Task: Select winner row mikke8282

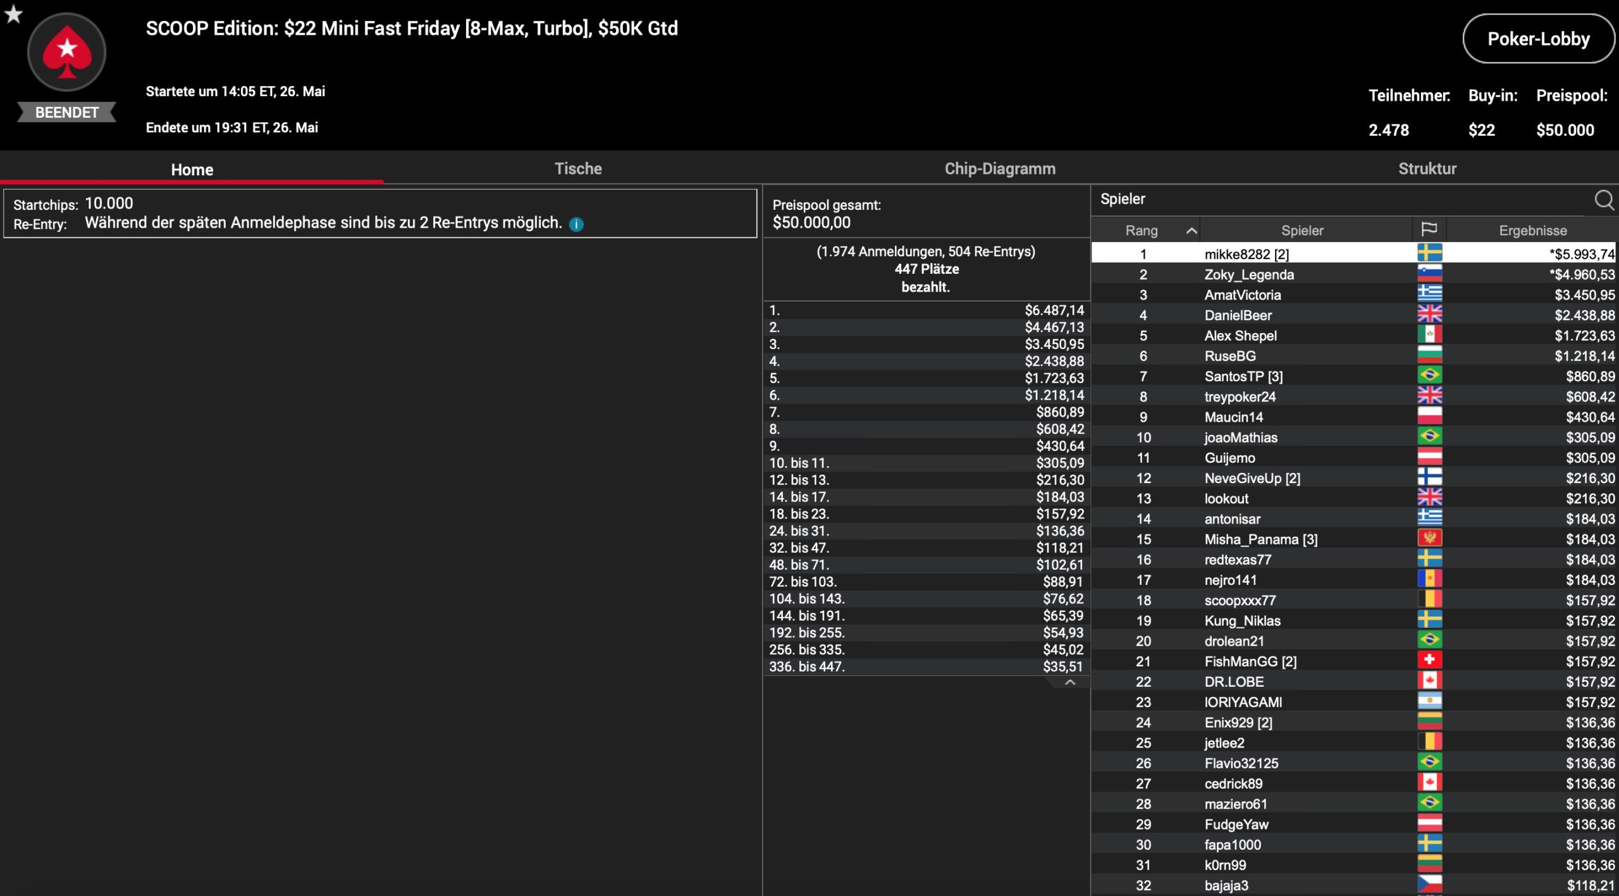Action: [1246, 254]
